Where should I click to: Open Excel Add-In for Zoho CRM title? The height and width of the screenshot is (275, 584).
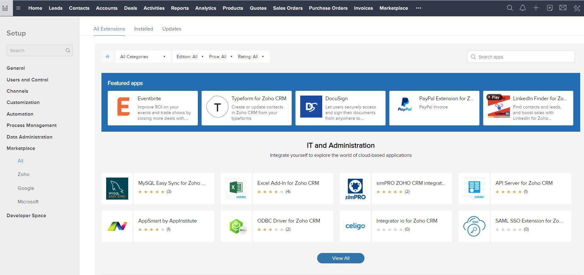[288, 183]
